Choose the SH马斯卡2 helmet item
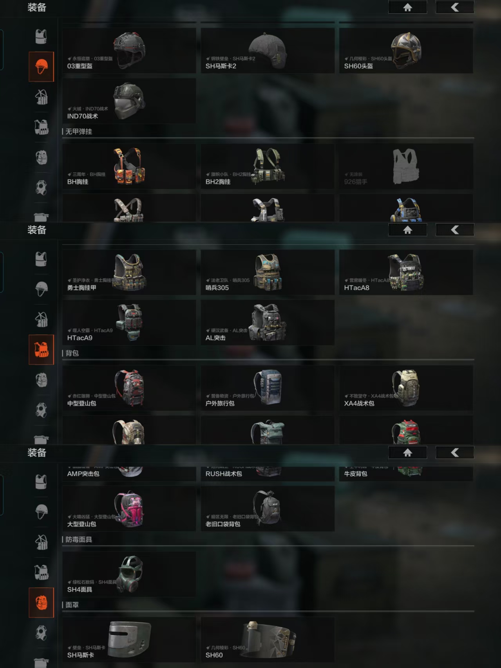Viewport: 501px width, 668px height. coord(268,51)
